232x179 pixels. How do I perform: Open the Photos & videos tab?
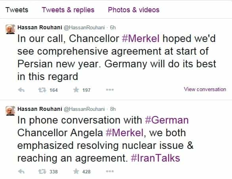[x=133, y=10]
